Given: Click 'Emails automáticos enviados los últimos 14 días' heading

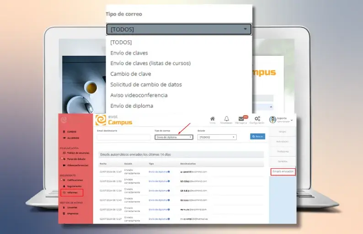Looking at the screenshot, I should point(135,154).
